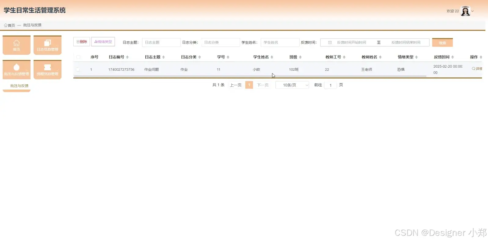Click the 小欧 student name cell
Viewport: 488px width, 241px height.
coord(257,69)
